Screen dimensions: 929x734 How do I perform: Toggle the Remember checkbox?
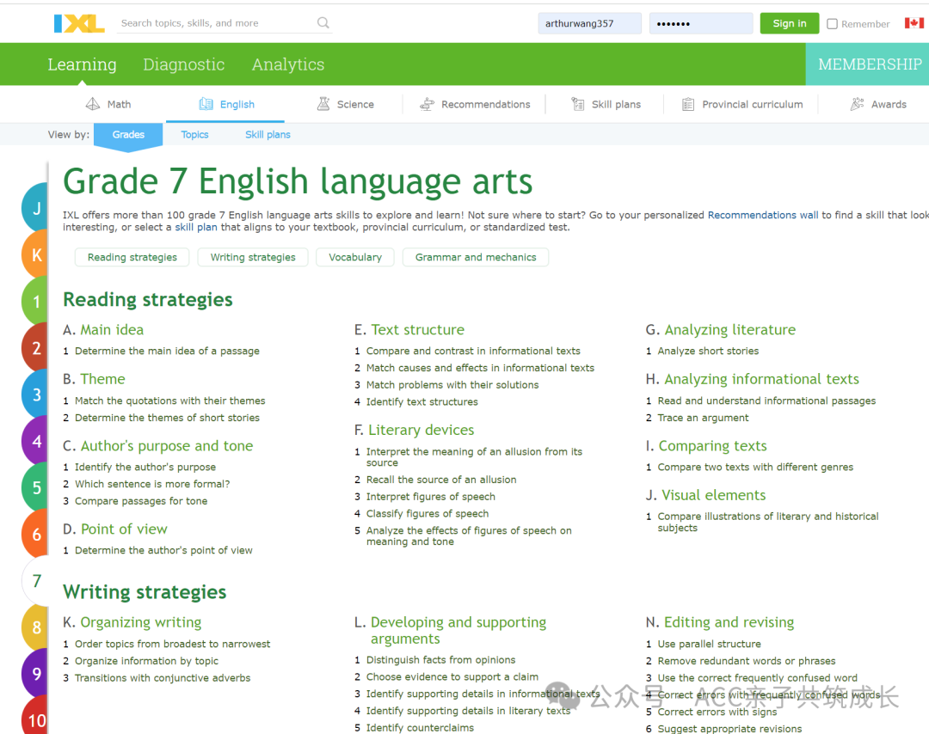pos(833,24)
